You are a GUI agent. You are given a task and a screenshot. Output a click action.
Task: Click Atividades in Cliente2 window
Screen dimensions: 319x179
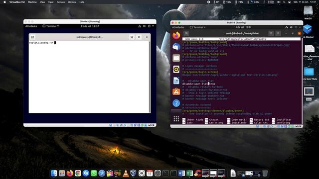[31, 26]
